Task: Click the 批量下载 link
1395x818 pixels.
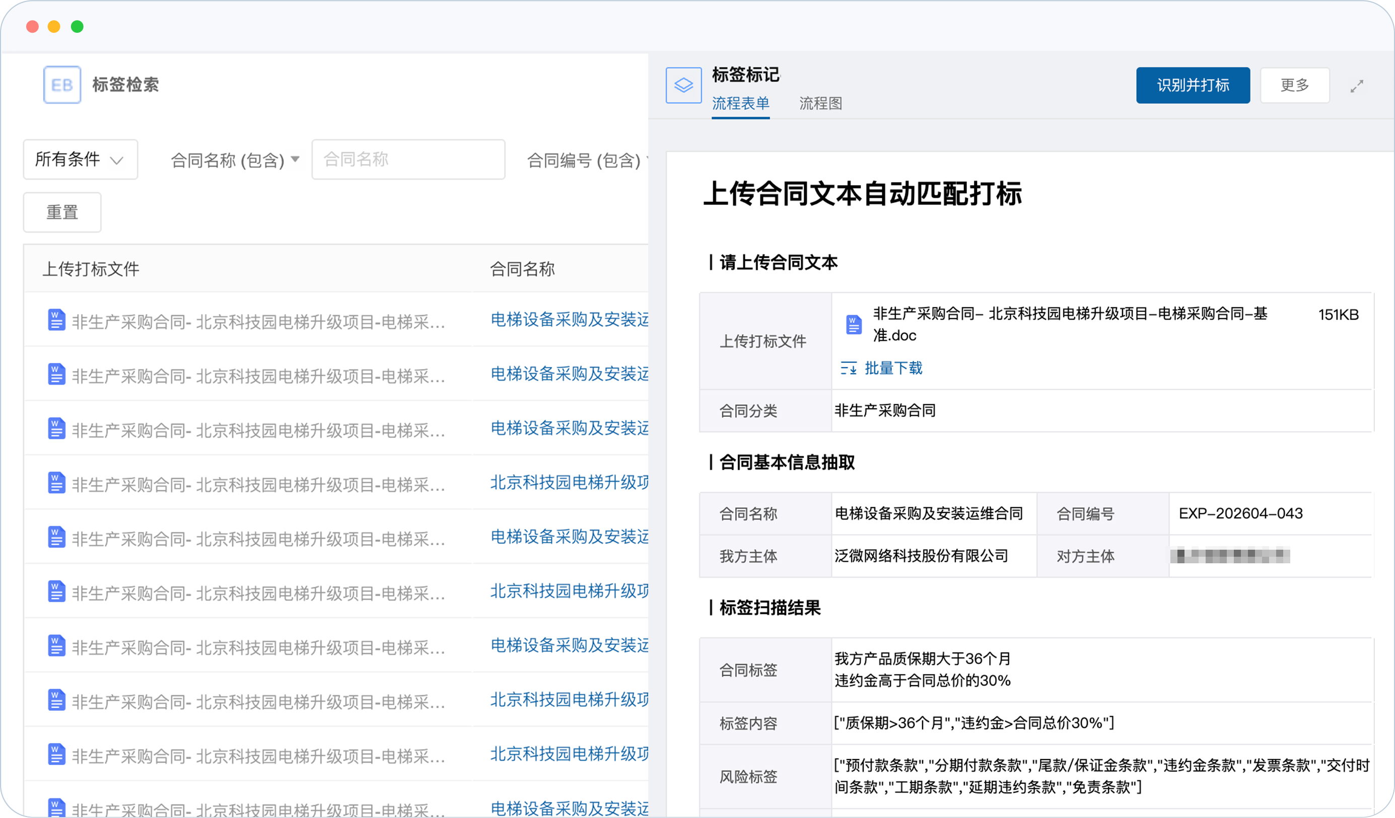Action: [x=893, y=368]
